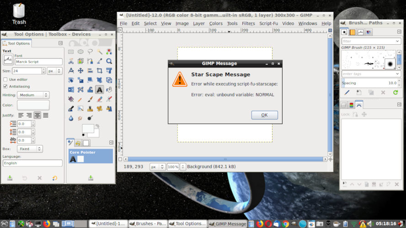Set text justify to filled
Image resolution: width=406 pixels, height=228 pixels.
pos(46,115)
